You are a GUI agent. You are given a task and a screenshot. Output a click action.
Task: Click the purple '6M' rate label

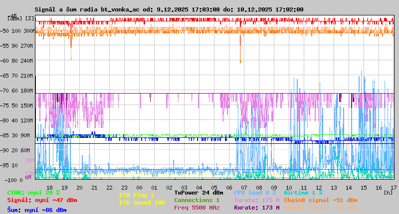tap(28, 177)
